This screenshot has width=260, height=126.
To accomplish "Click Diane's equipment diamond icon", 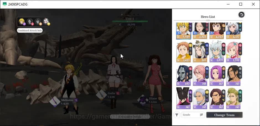I will [143, 100].
